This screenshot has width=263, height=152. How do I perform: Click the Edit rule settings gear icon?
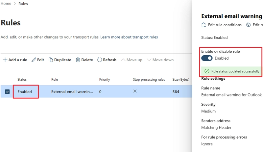tap(249, 25)
